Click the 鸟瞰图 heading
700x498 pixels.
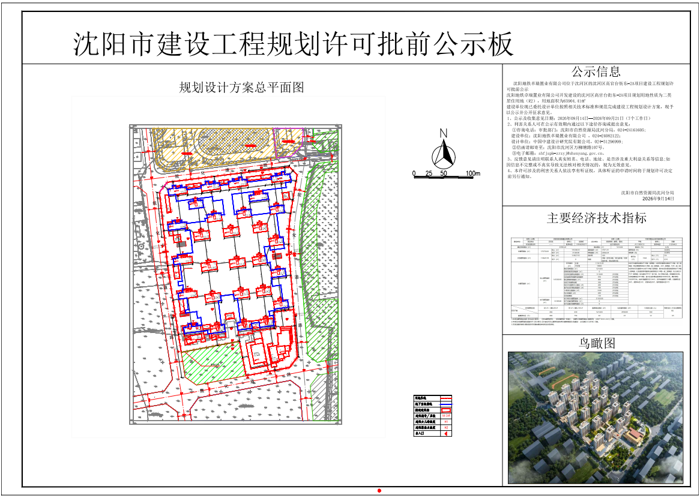(597, 343)
